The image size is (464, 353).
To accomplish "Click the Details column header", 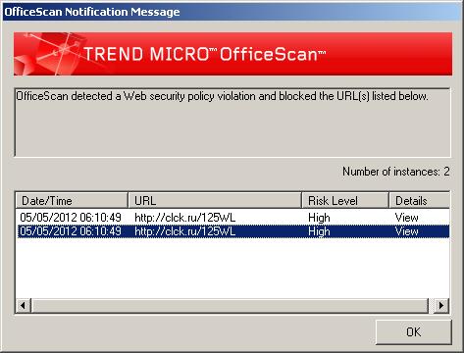I will tap(420, 200).
